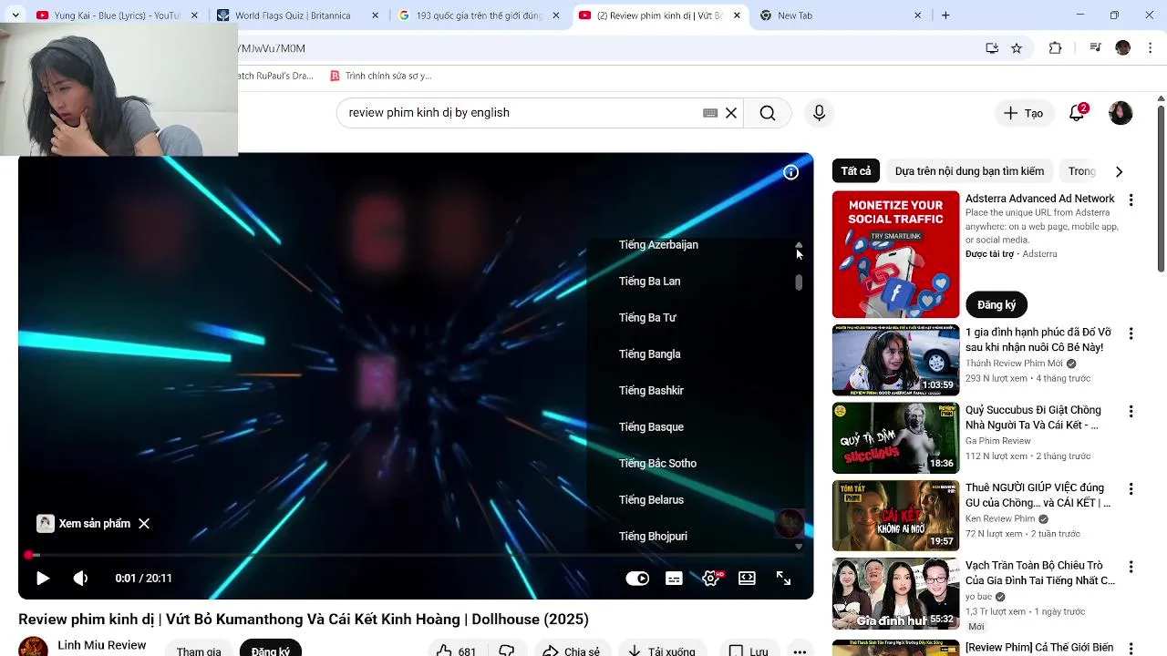Viewport: 1167px width, 656px height.
Task: Open Linh Miu Review channel name
Action: click(x=102, y=645)
